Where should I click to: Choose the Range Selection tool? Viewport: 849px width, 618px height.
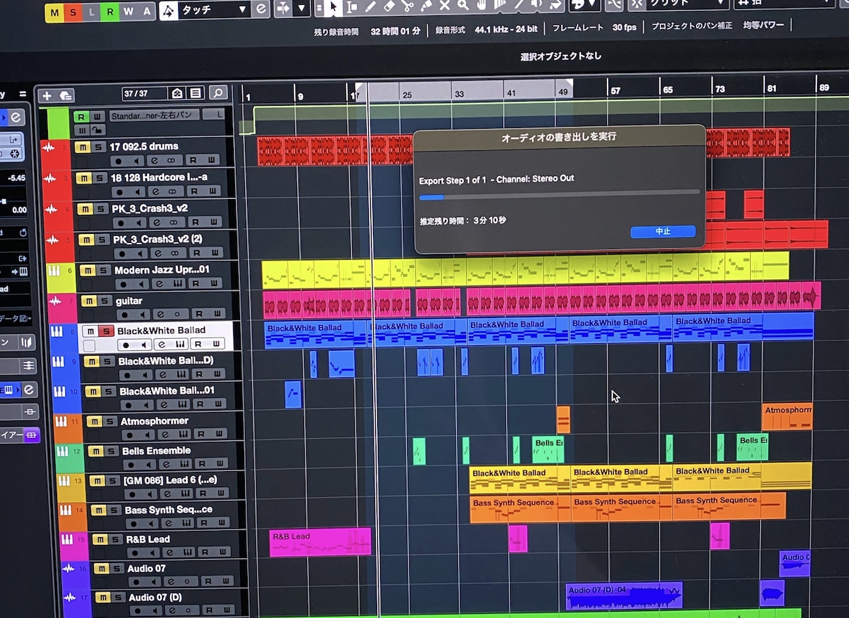pyautogui.click(x=352, y=6)
